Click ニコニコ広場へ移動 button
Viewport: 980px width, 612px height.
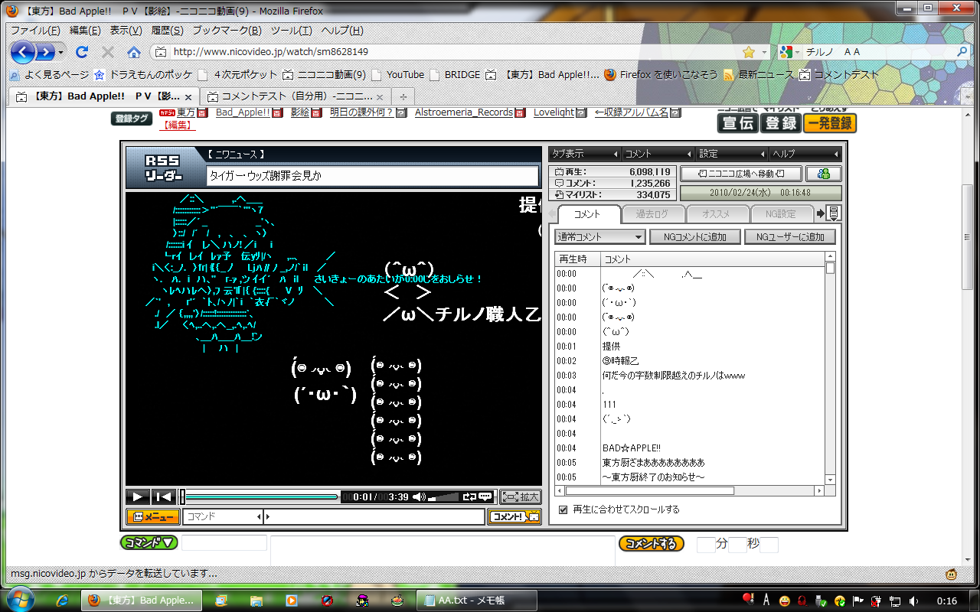coord(741,174)
